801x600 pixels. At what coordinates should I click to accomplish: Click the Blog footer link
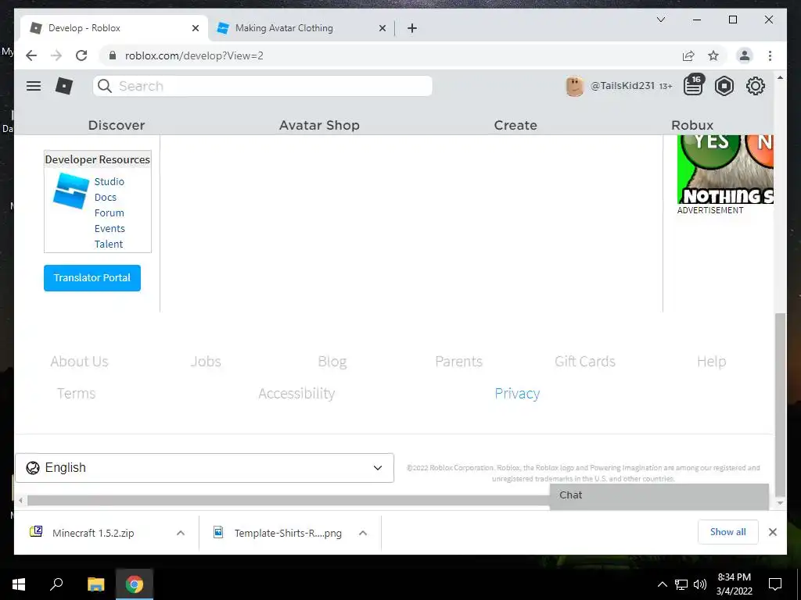tap(332, 361)
